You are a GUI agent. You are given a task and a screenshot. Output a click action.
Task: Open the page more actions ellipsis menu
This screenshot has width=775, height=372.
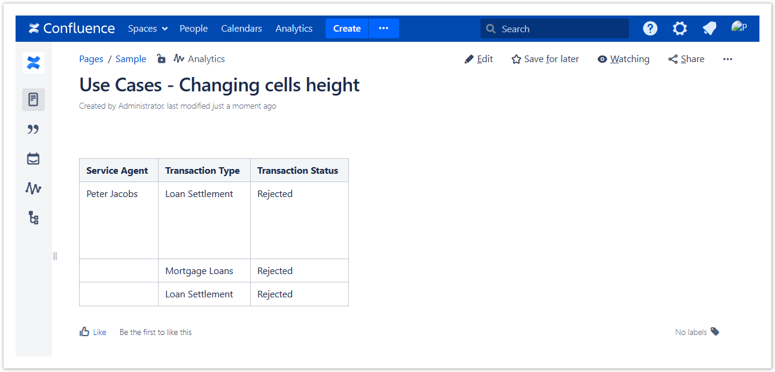(x=727, y=59)
